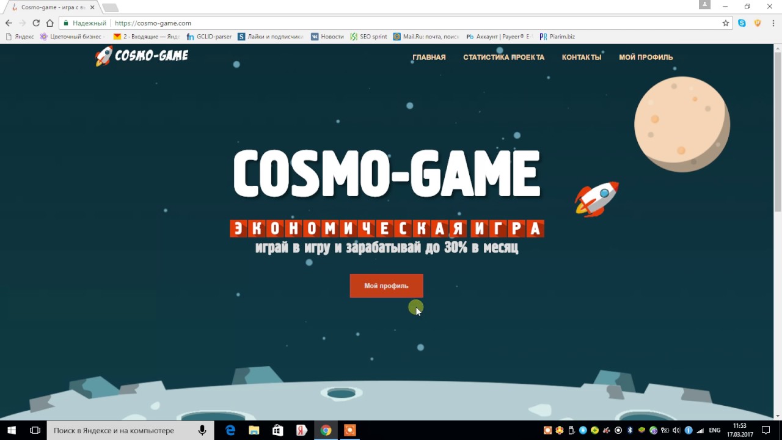Open the GCLID-parser bookmark
782x440 pixels.
pyautogui.click(x=209, y=37)
